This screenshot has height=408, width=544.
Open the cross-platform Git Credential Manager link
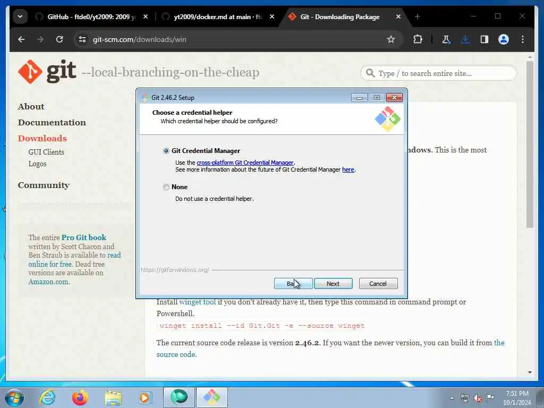245,163
